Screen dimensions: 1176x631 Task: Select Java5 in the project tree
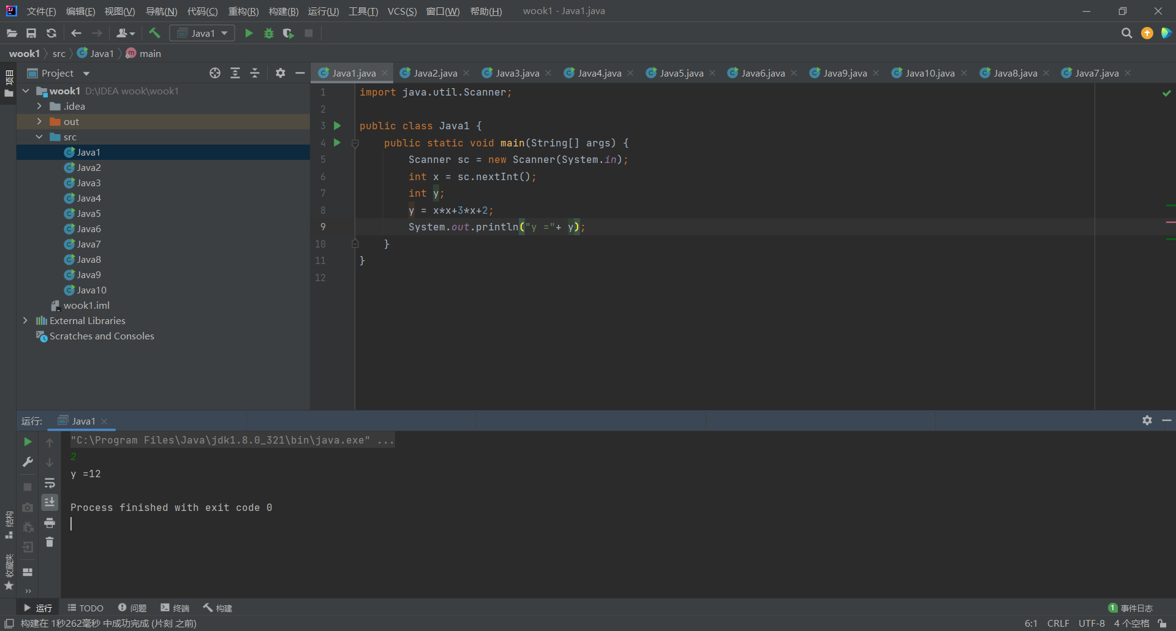[x=89, y=213]
